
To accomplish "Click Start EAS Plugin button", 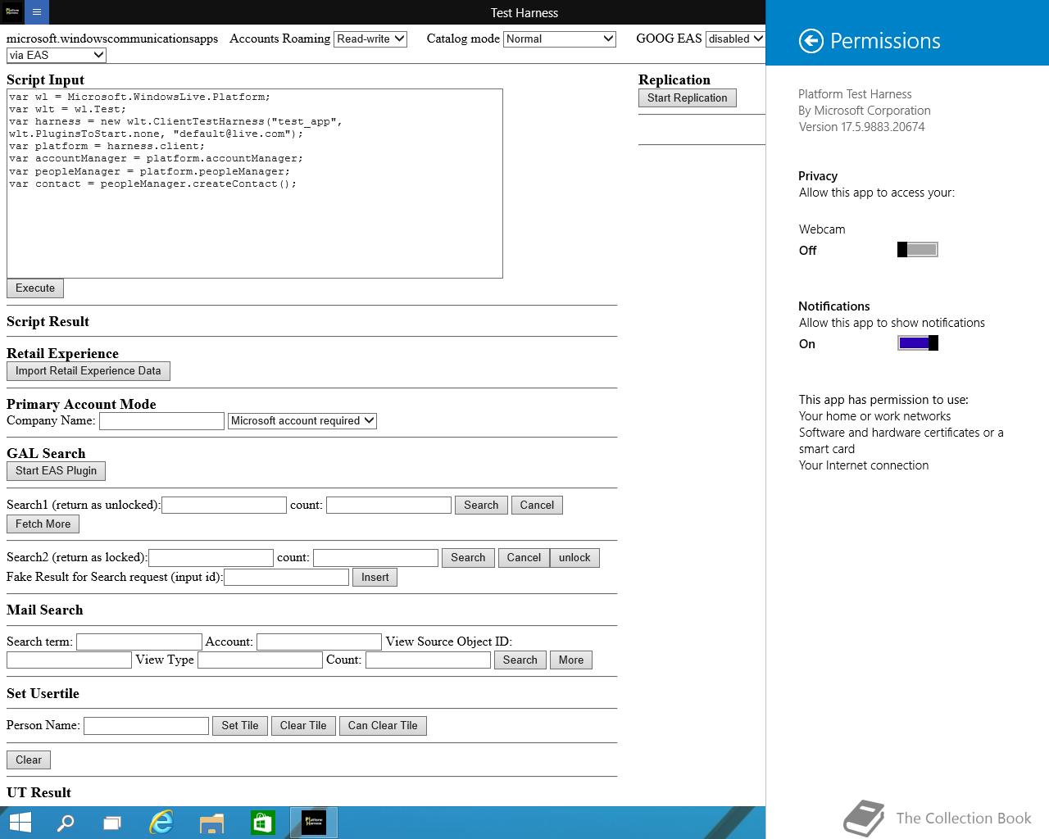I will [56, 471].
